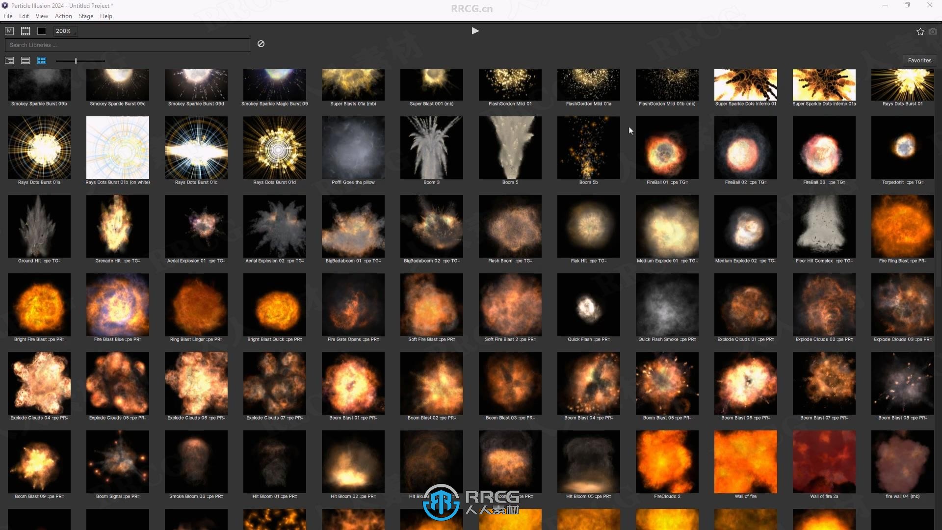942x530 pixels.
Task: Switch to tree list view icon
Action: tap(9, 60)
